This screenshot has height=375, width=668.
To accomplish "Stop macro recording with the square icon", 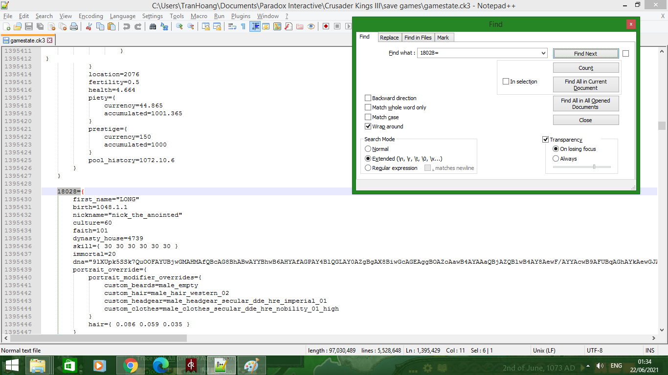I will pos(337,26).
